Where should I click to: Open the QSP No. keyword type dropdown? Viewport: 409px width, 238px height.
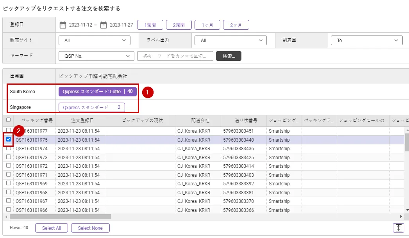click(x=96, y=56)
